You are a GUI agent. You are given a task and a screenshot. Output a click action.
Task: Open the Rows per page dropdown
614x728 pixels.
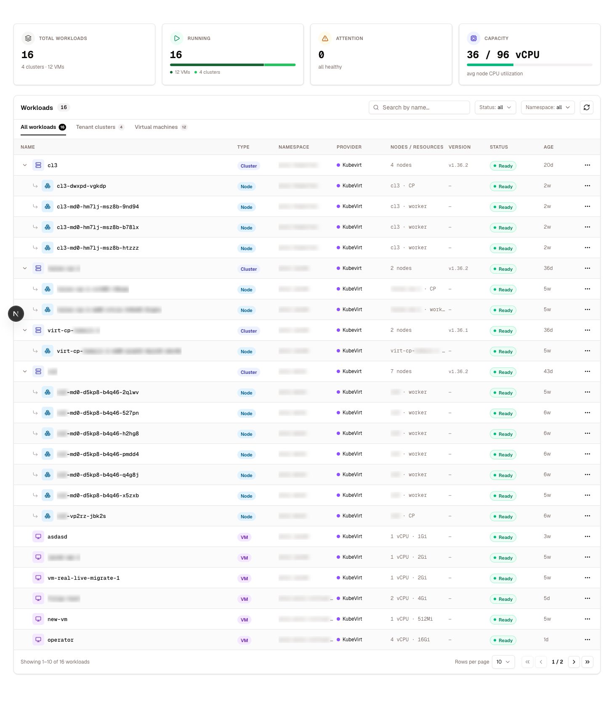point(503,662)
